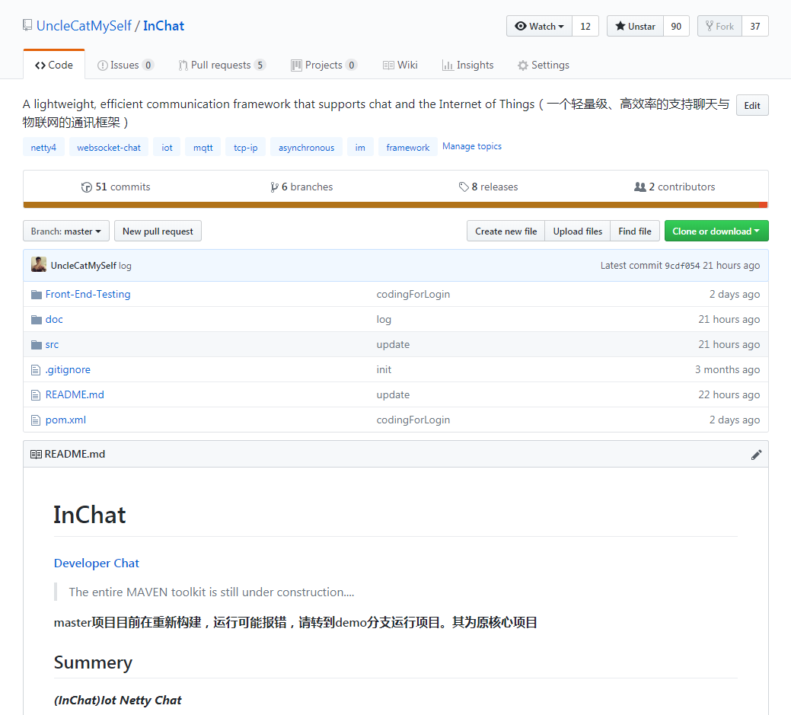Select the im topic tag
The image size is (791, 715).
pos(360,147)
